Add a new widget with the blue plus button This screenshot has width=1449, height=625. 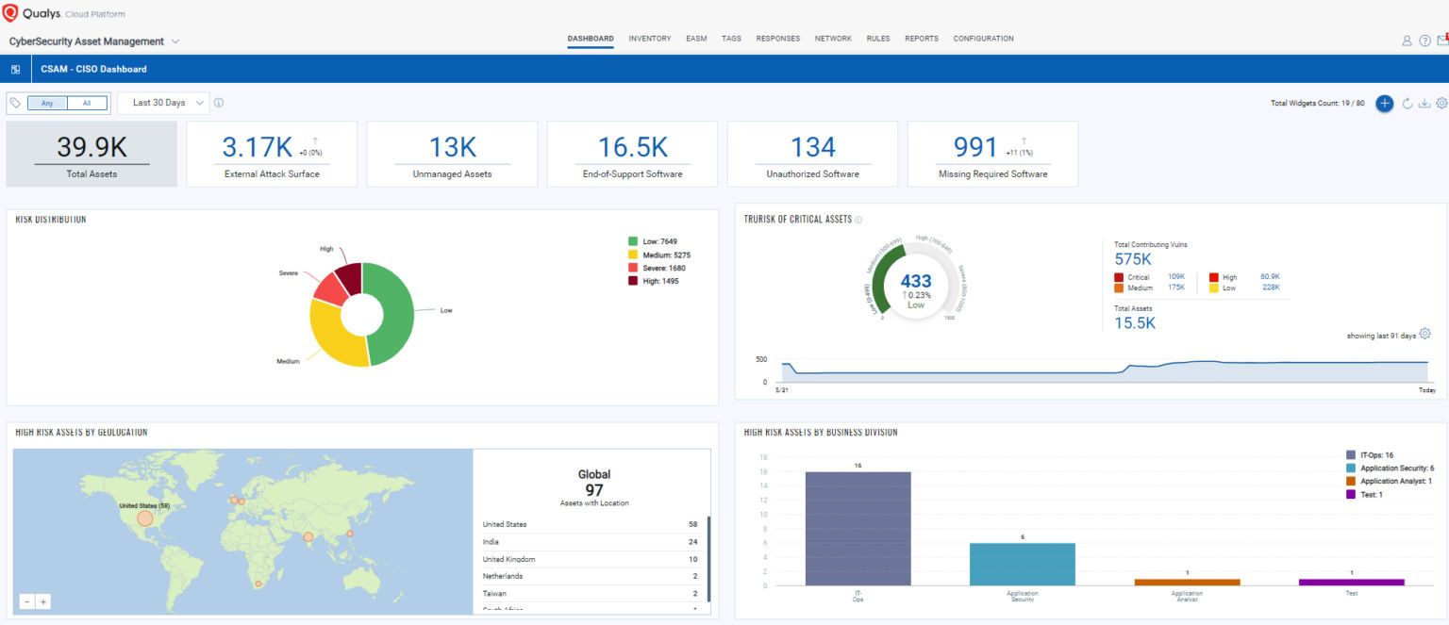click(x=1384, y=104)
